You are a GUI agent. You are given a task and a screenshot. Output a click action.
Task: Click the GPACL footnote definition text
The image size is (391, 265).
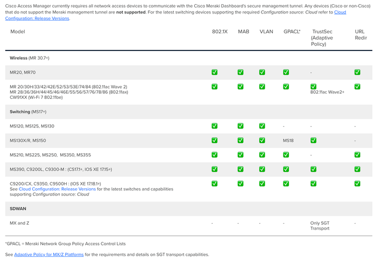(65, 244)
